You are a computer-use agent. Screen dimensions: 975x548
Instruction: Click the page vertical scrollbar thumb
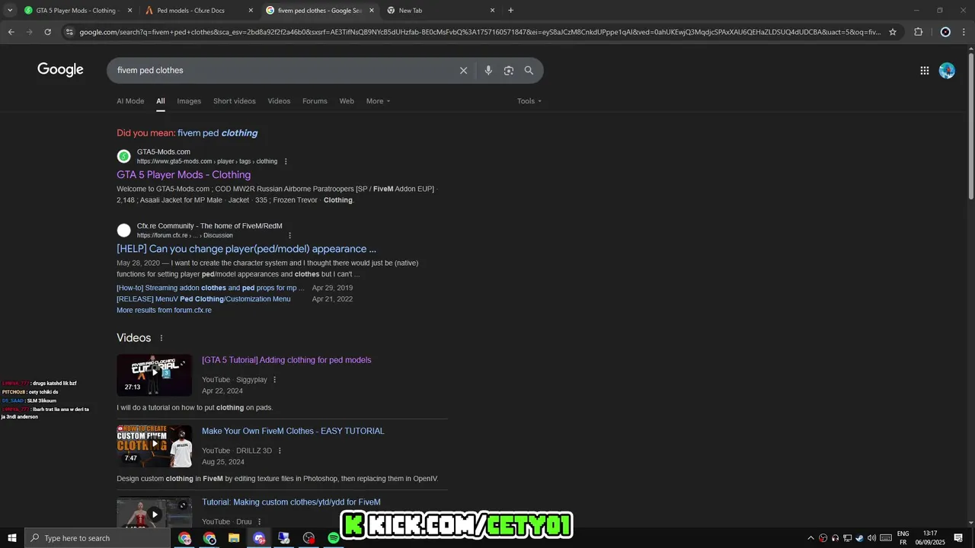point(970,126)
